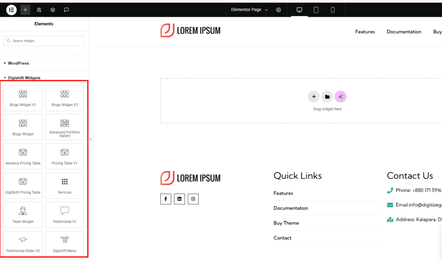
Task: Collapse the Elements panel with side arrow
Action: coord(91,139)
